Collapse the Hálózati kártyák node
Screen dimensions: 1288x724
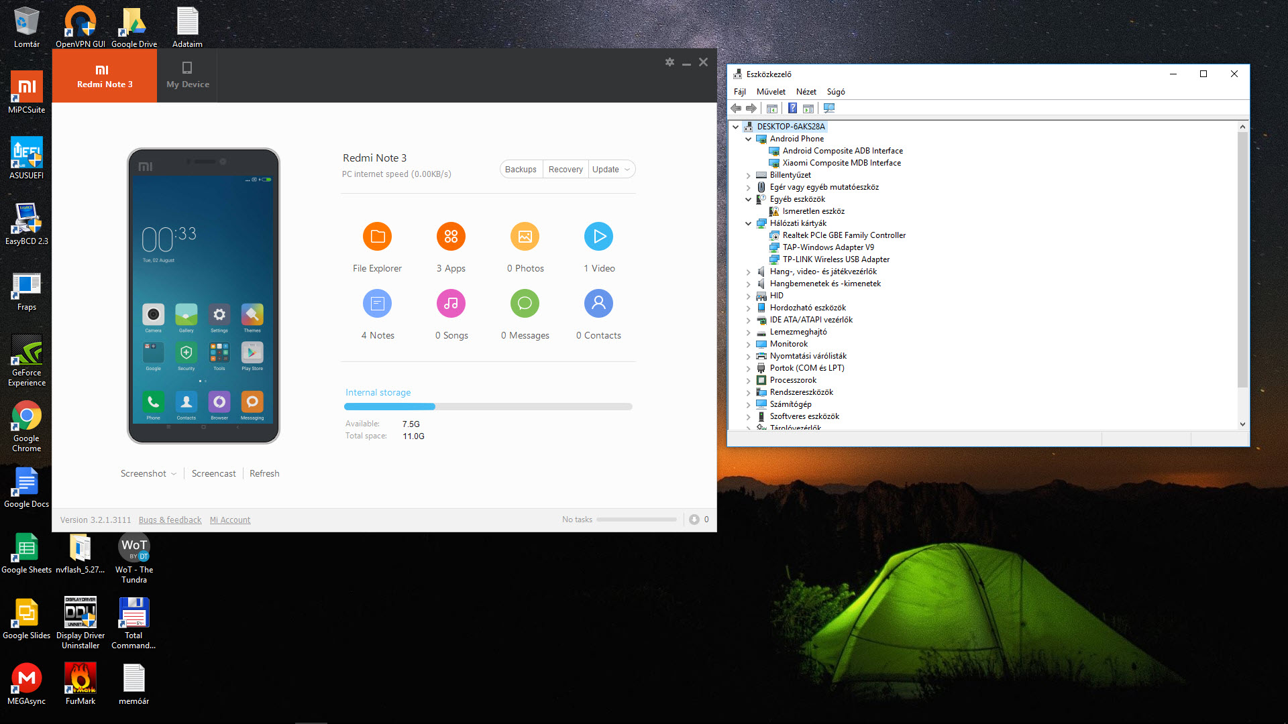tap(749, 223)
